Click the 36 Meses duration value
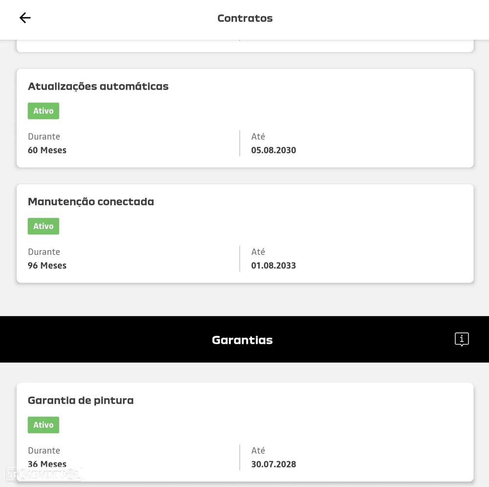The image size is (489, 487). tap(47, 464)
